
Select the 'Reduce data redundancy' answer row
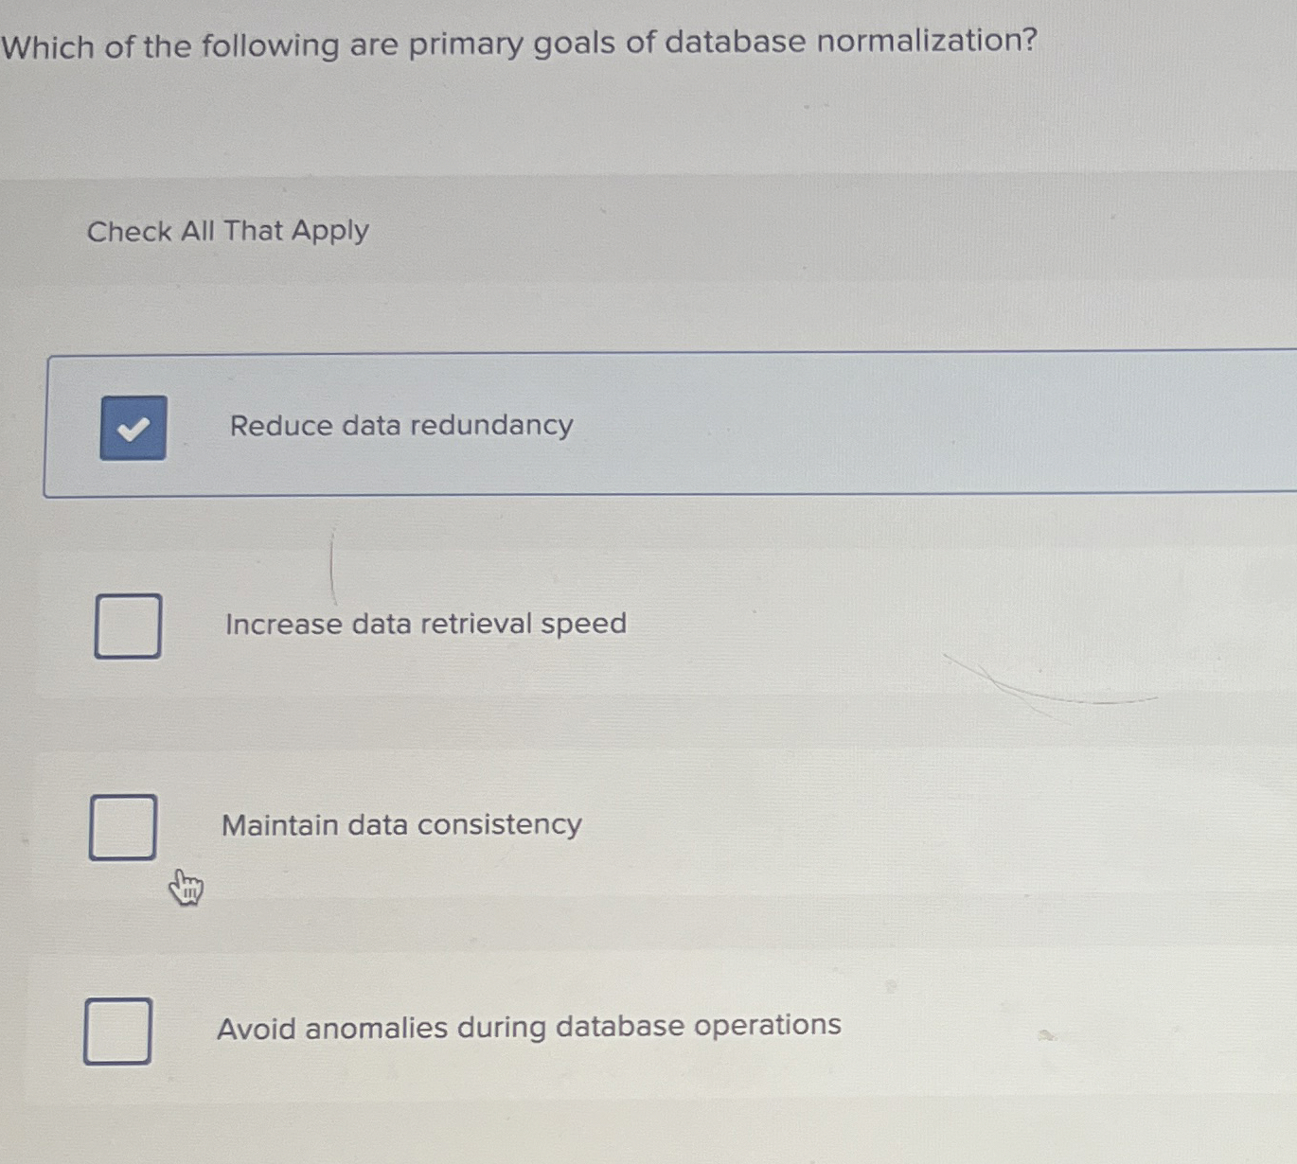(x=568, y=425)
